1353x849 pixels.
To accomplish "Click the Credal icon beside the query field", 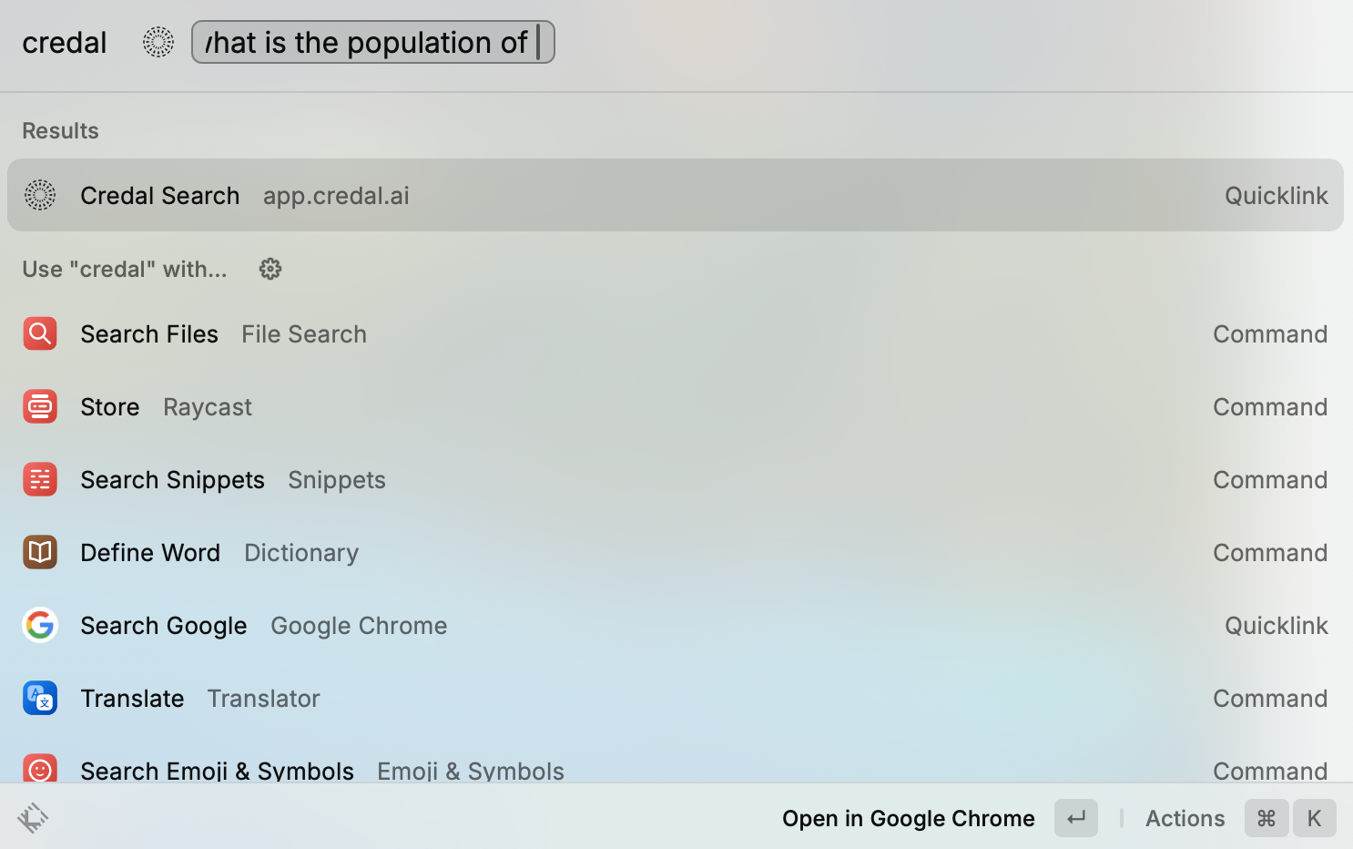I will click(x=158, y=42).
